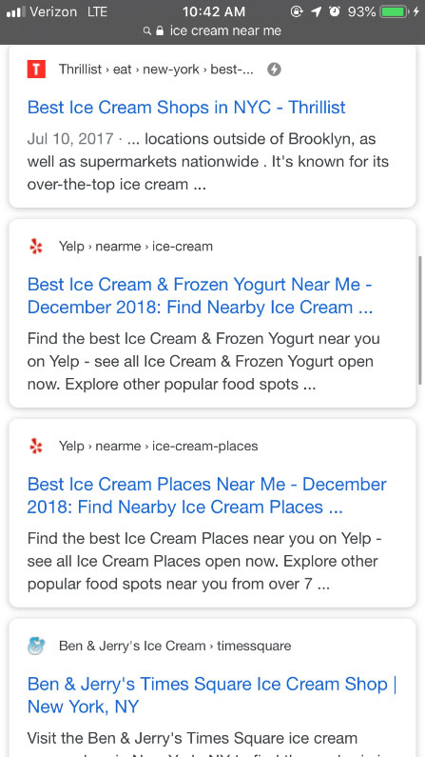
Task: Tap the red Thrillist favicon
Action: [36, 70]
